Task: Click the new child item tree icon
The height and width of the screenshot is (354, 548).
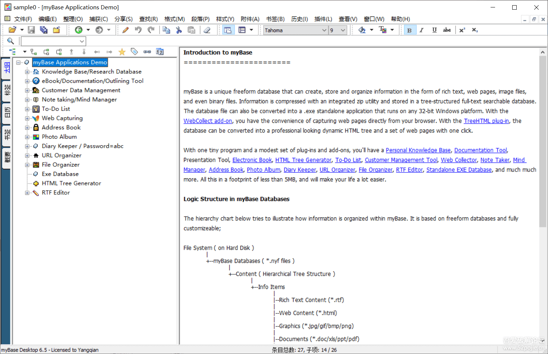Action: pos(34,52)
